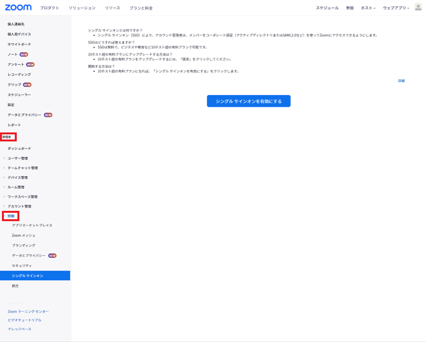Go to ダッシュボード in the sidebar
The height and width of the screenshot is (342, 426).
tap(19, 148)
